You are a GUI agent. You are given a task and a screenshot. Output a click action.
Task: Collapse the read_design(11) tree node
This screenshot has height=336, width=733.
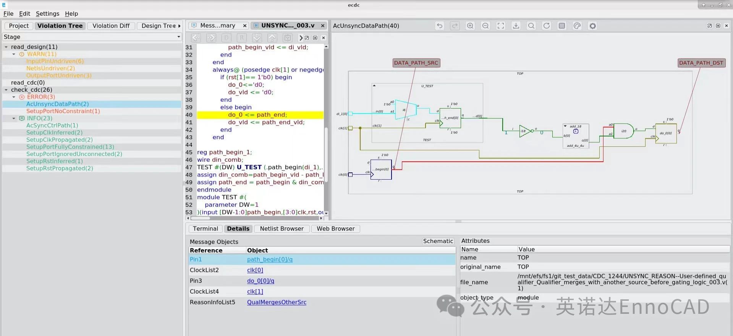(6, 47)
